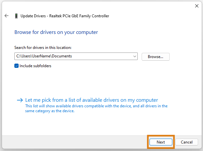Click the description text about compatible drivers
Image resolution: width=203 pixels, height=151 pixels.
[x=96, y=108]
